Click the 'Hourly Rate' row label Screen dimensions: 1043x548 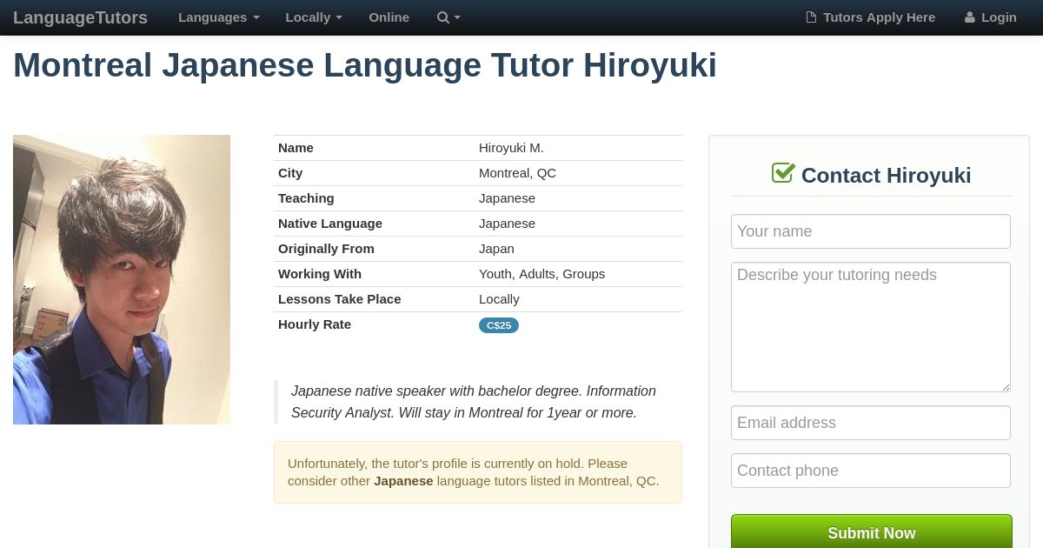click(315, 324)
